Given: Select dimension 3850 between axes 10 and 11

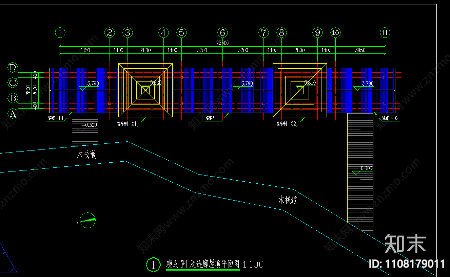Looking at the screenshot, I should (360, 50).
